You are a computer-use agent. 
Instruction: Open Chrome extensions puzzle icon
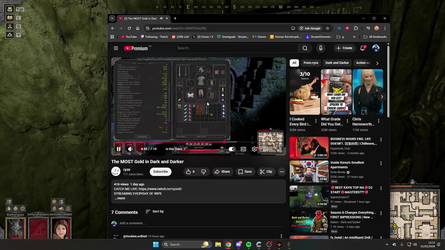coord(356,28)
